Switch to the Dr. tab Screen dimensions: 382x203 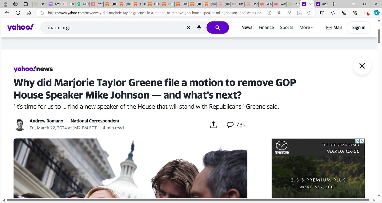40,4
